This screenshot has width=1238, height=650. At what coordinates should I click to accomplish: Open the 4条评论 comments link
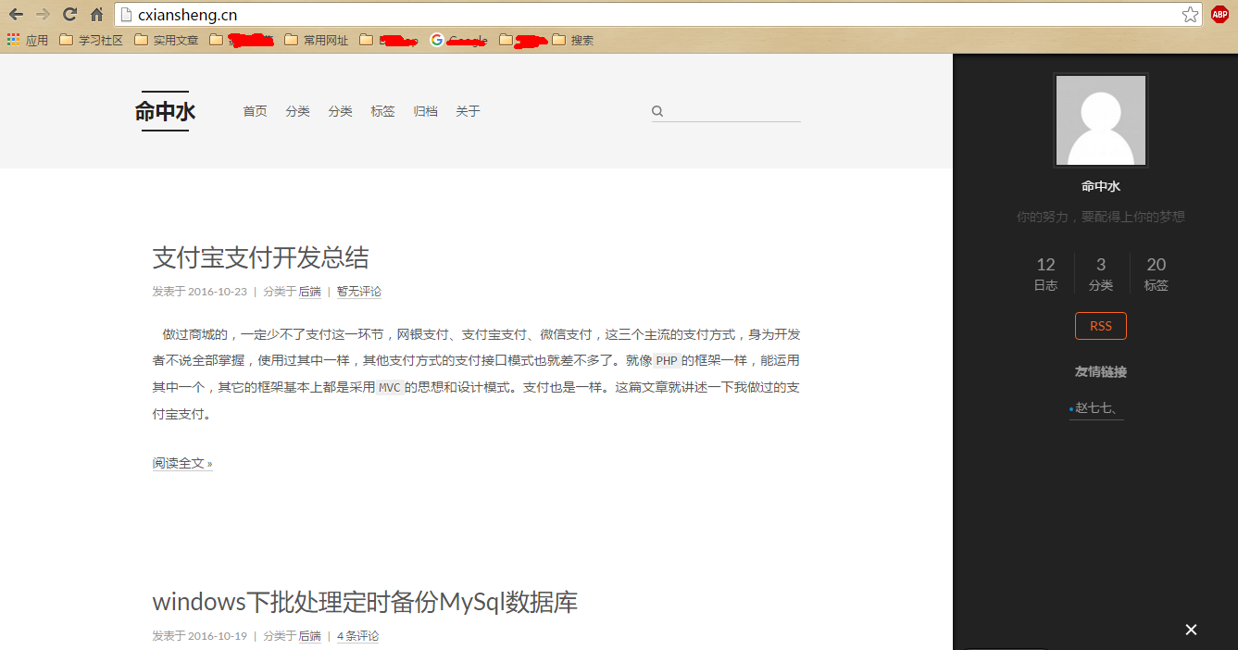pyautogui.click(x=357, y=636)
